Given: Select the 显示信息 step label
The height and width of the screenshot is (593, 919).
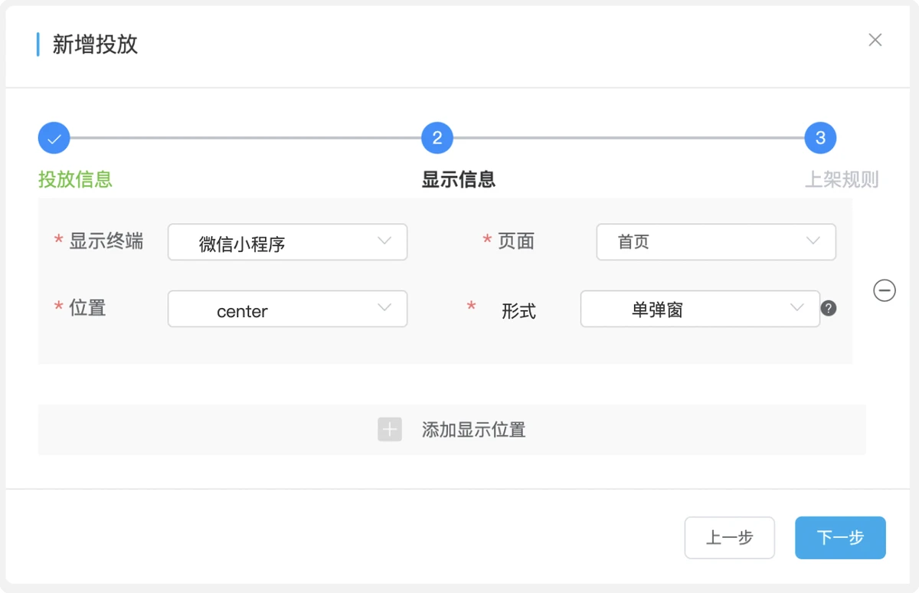Looking at the screenshot, I should point(459,179).
